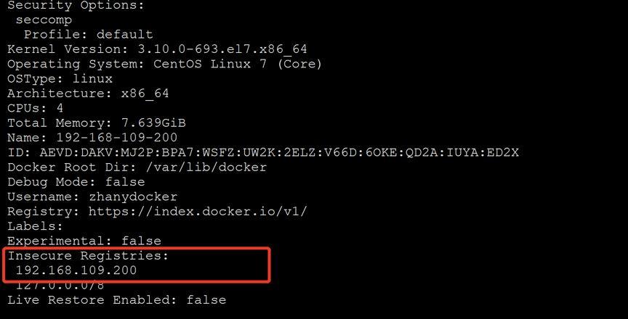628x319 pixels.
Task: Click the Kernel Version value 3.10.0-693.el7.x86_64
Action: tap(222, 49)
